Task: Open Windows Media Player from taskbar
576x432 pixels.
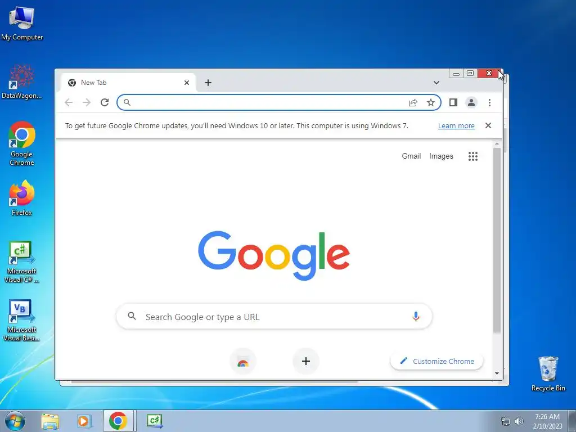Action: point(83,421)
